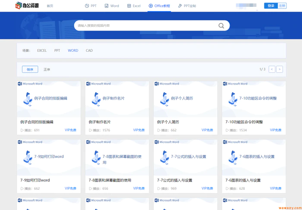Select 倒序 descending sort
The width and height of the screenshot is (302, 210).
30,69
